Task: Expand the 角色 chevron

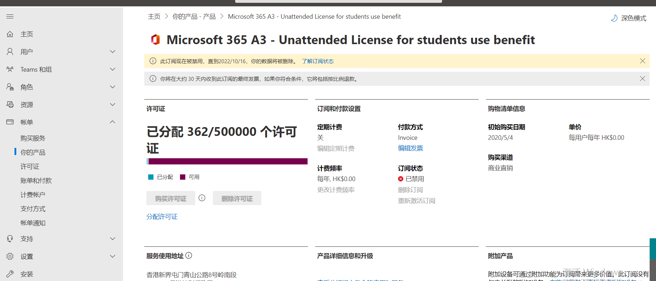Action: pyautogui.click(x=112, y=87)
